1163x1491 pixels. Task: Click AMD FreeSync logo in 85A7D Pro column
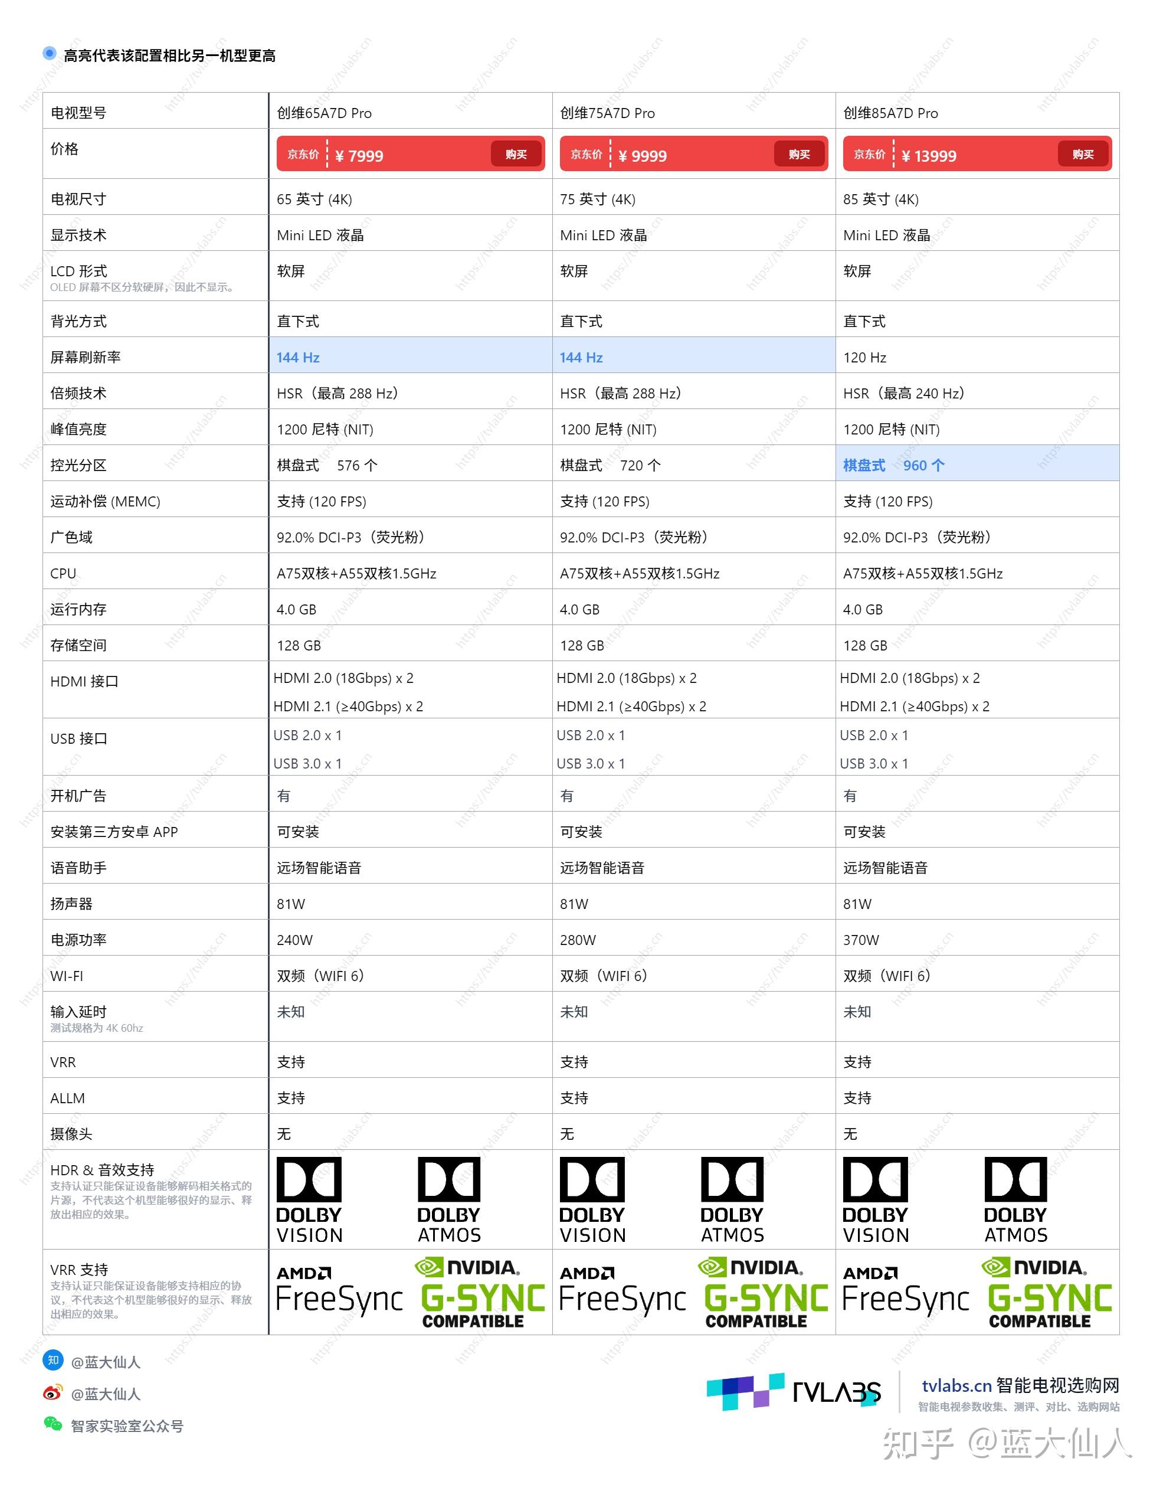click(x=906, y=1291)
